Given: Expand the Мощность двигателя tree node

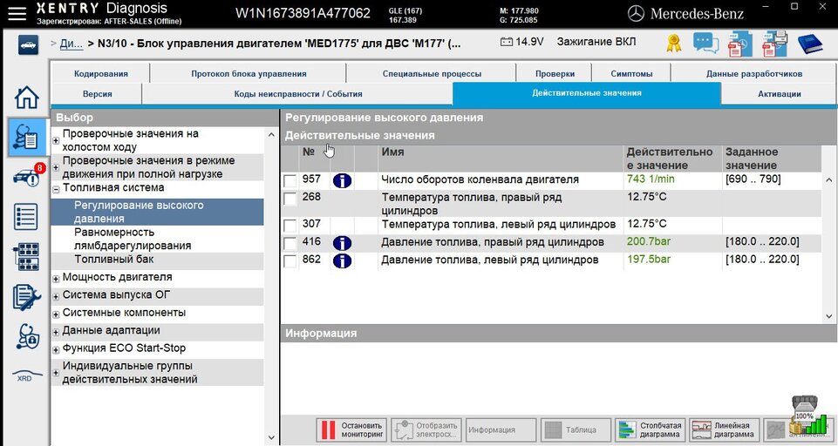Looking at the screenshot, I should coord(56,278).
